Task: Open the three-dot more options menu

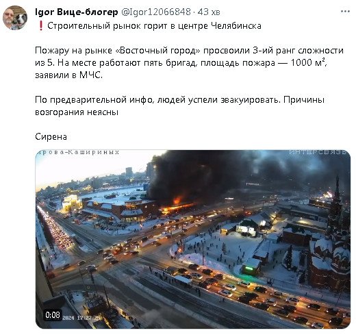Action: [345, 12]
